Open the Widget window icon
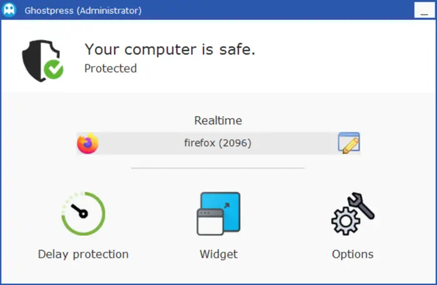Viewport: 437px width, 285px height. pyautogui.click(x=219, y=213)
